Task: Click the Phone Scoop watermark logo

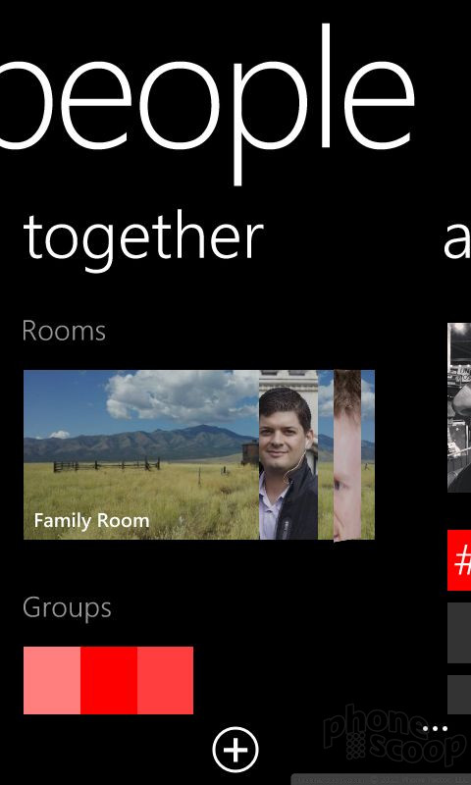Action: 393,735
